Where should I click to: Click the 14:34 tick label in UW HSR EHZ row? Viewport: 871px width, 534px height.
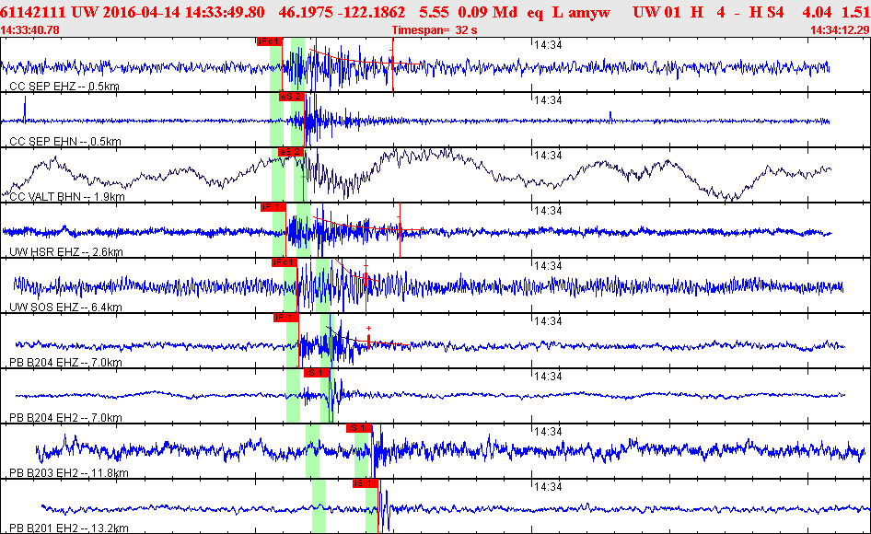(x=548, y=211)
